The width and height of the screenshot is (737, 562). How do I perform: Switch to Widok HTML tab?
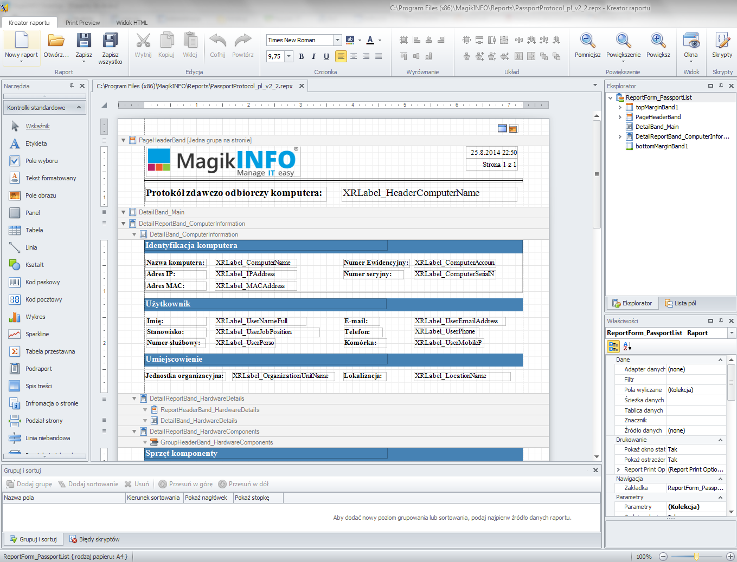pos(132,23)
